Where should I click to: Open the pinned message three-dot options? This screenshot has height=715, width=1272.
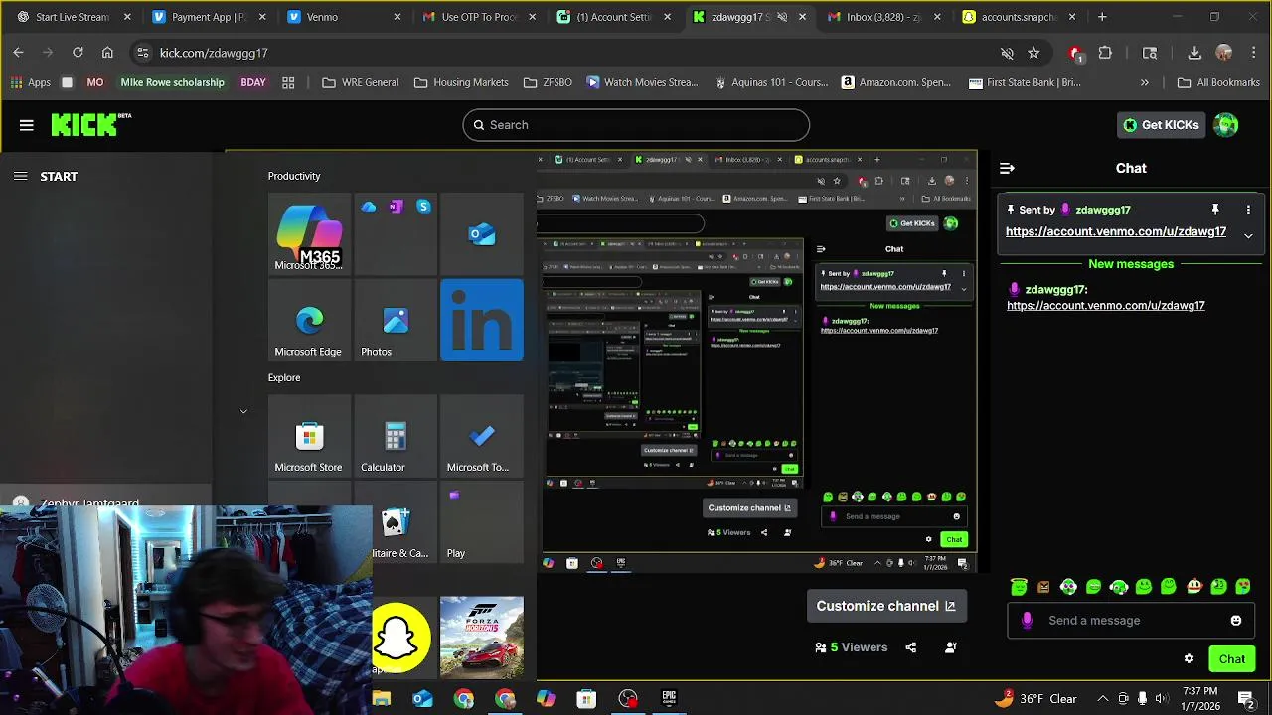click(1248, 210)
